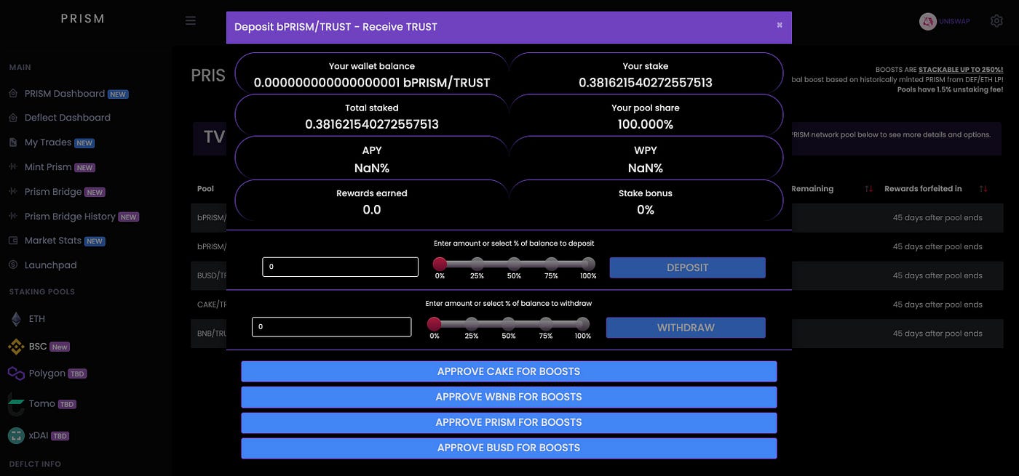Viewport: 1019px width, 476px height.
Task: Sort by Rewards forfeited in arrows
Action: (983, 189)
